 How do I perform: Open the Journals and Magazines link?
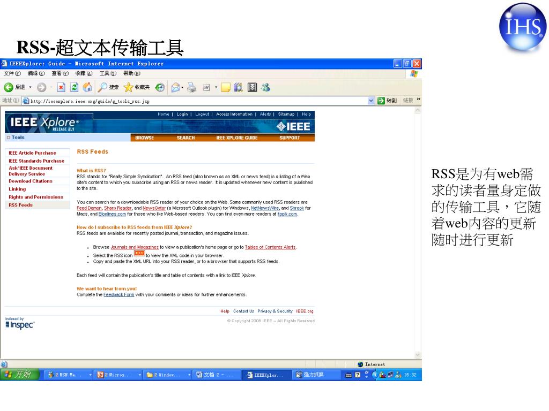135,247
